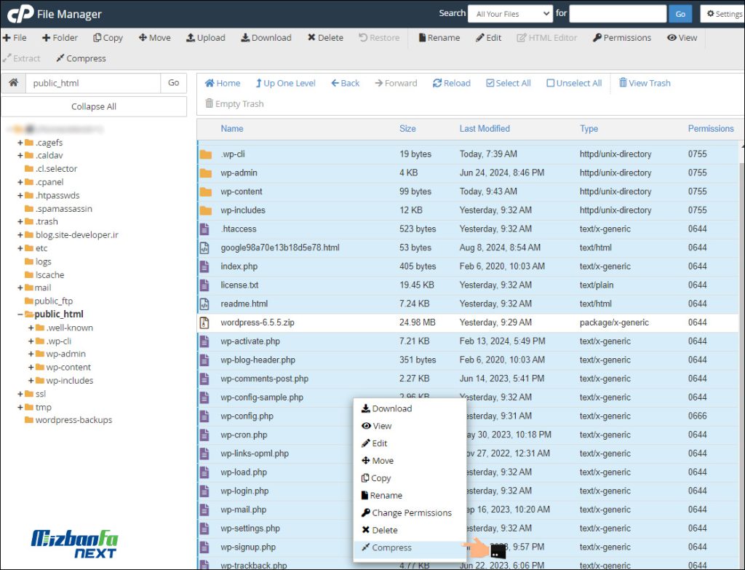The image size is (745, 570).
Task: Choose Copy from context menu
Action: coord(410,478)
